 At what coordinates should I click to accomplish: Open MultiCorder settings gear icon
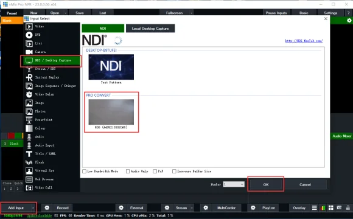206,208
